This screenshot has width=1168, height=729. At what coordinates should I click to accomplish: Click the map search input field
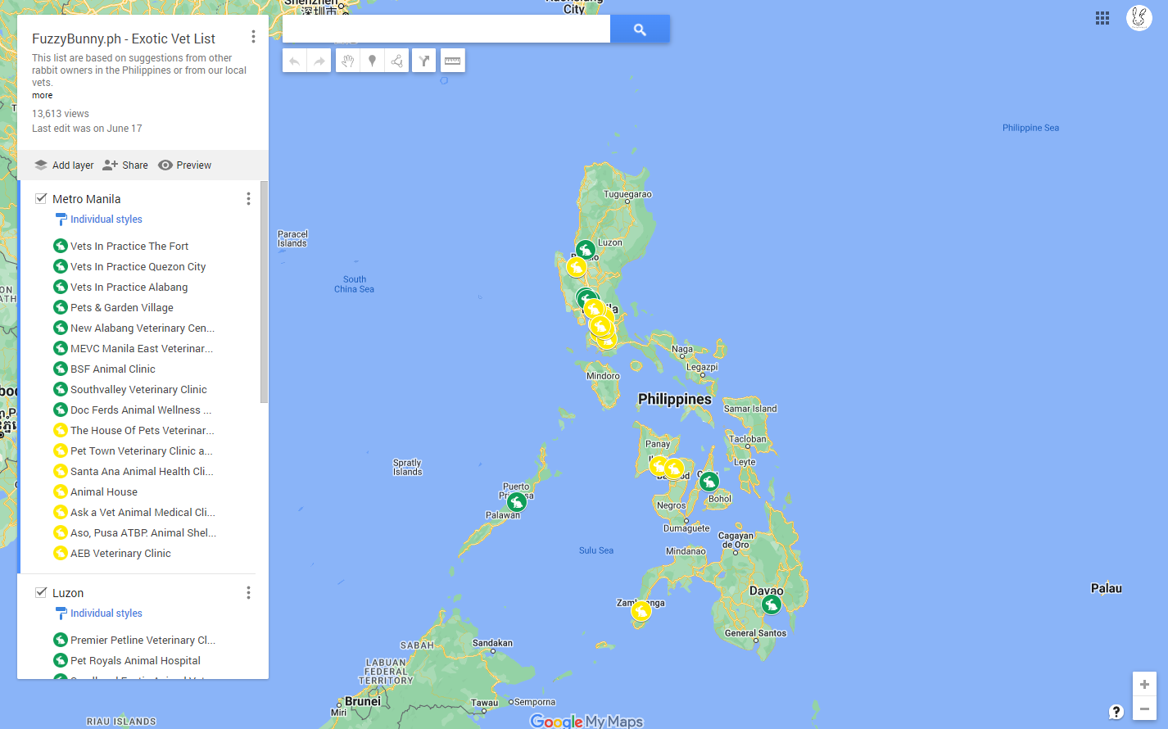coord(446,29)
